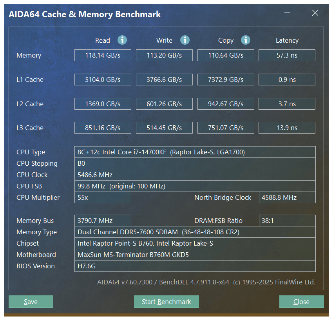This screenshot has width=333, height=322.
Task: Click L3 Cache latency 13.9 ns
Action: coord(287,128)
